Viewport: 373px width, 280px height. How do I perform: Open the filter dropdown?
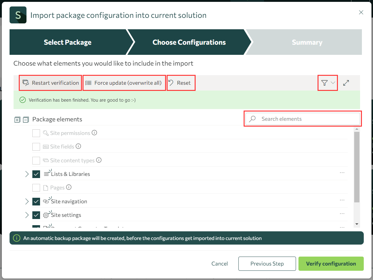coord(327,83)
